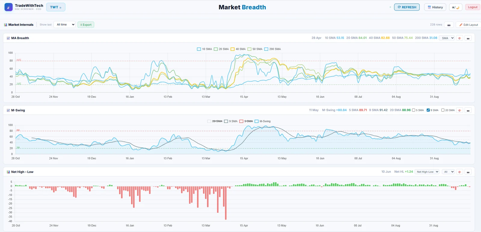Toggle the 40 SMA legend series
The image size is (481, 232).
click(238, 49)
